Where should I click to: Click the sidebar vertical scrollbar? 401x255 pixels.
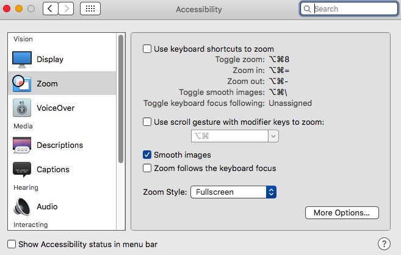coord(121,97)
